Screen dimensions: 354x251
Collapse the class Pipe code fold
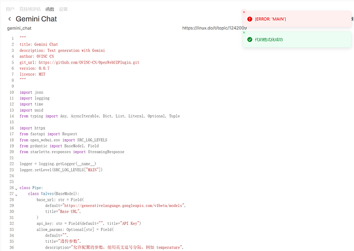pyautogui.click(x=16, y=189)
